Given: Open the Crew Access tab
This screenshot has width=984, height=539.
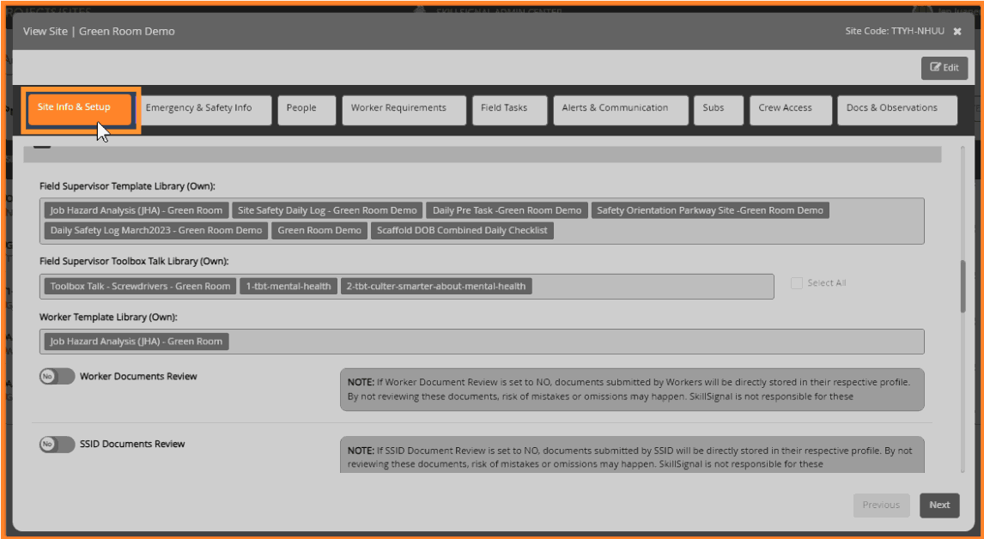Looking at the screenshot, I should tap(791, 110).
